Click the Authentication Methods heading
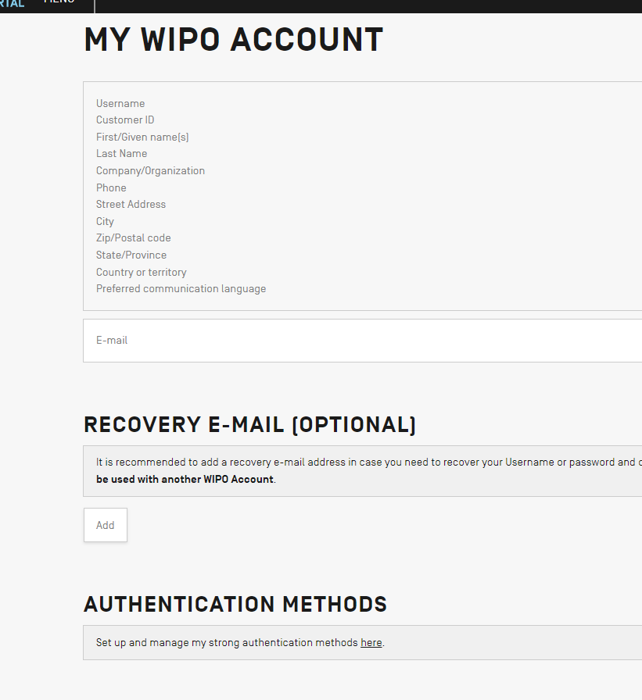Viewport: 642px width, 700px height. pyautogui.click(x=235, y=604)
